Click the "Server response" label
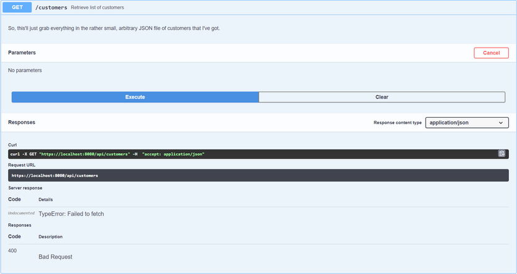Viewport: 517px width, 274px height. pyautogui.click(x=25, y=188)
